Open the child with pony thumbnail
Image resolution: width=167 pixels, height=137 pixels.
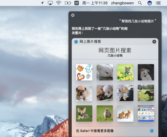[x=146, y=93]
